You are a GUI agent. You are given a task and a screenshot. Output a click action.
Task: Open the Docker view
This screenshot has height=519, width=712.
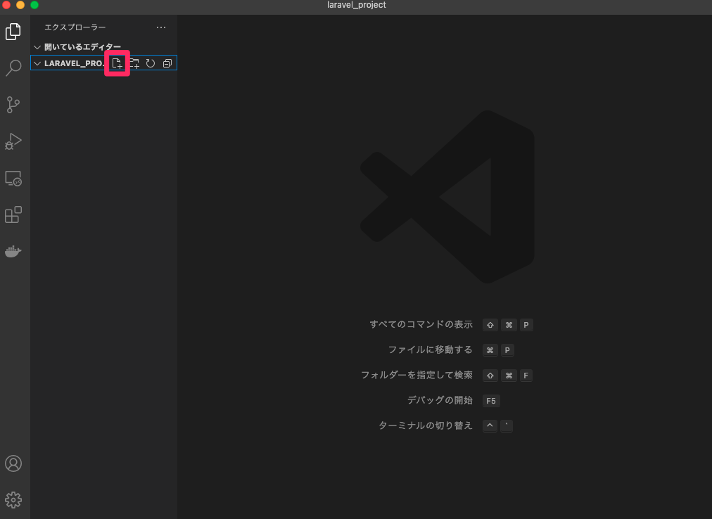point(13,251)
